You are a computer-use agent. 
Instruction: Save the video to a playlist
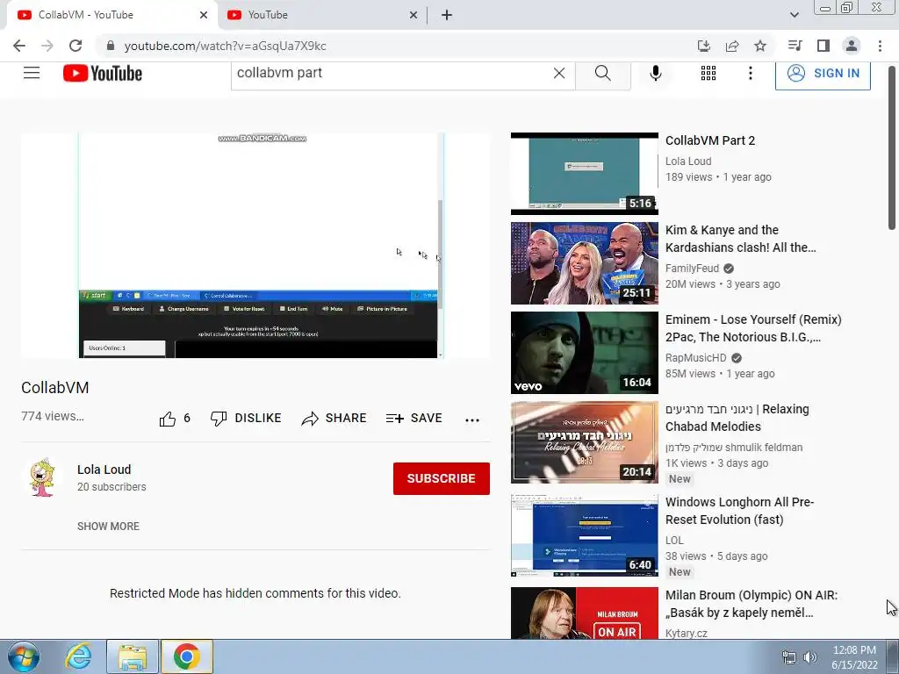(x=414, y=419)
